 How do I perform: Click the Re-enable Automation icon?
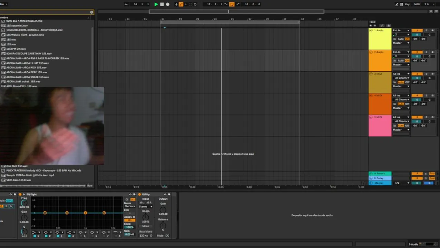point(186,4)
